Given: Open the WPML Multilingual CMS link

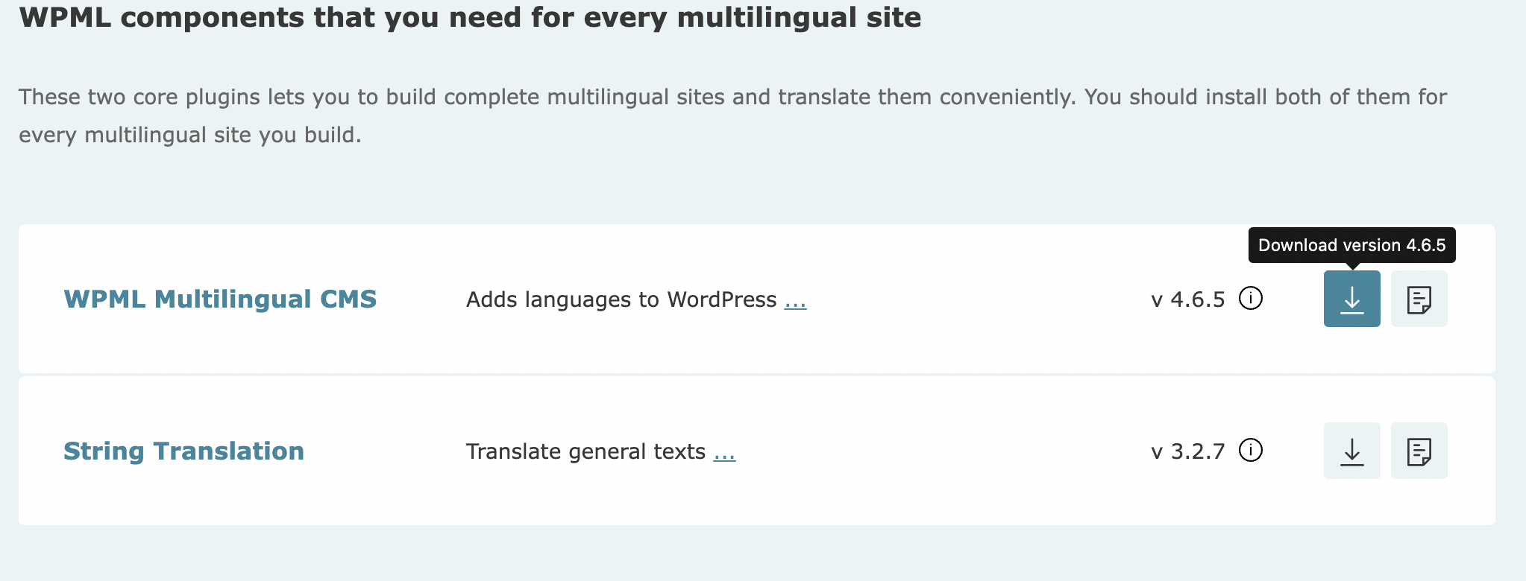Looking at the screenshot, I should tap(220, 299).
